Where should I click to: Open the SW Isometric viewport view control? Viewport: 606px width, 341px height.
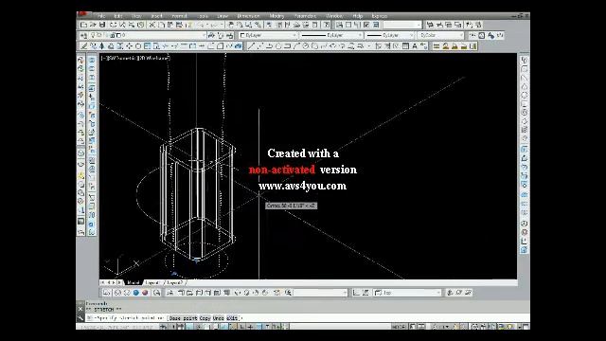[121, 58]
